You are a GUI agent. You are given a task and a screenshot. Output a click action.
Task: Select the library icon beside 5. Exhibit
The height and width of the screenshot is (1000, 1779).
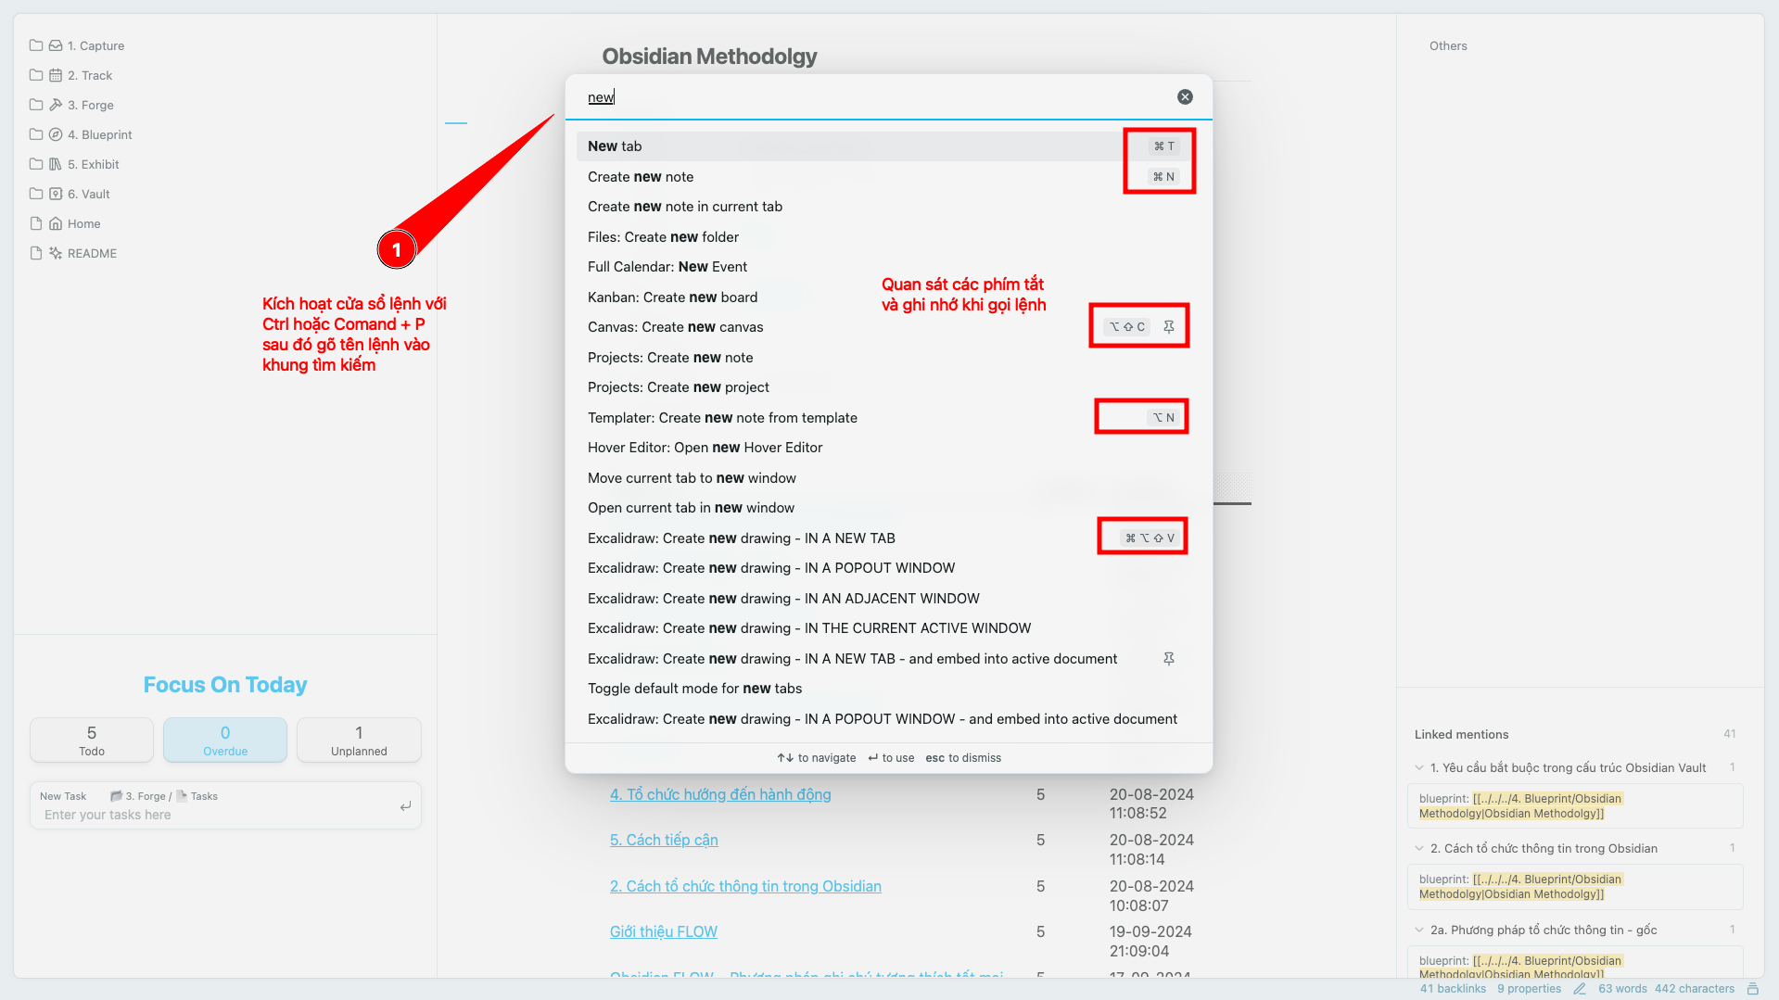pyautogui.click(x=54, y=164)
